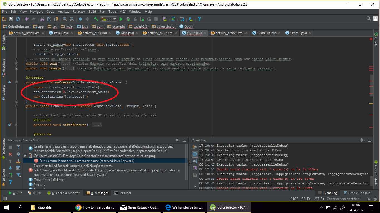Click the Find magnifier in the main toolbar
380x213 pixels.
coord(65,19)
